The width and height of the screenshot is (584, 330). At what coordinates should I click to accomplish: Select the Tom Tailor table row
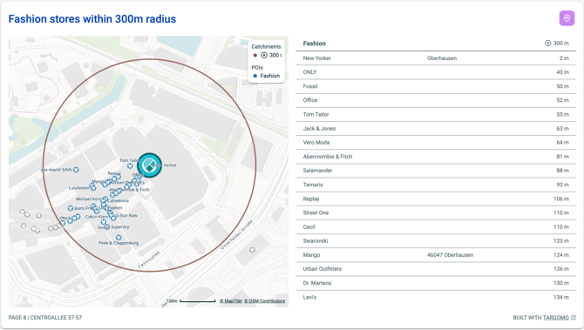coord(436,114)
